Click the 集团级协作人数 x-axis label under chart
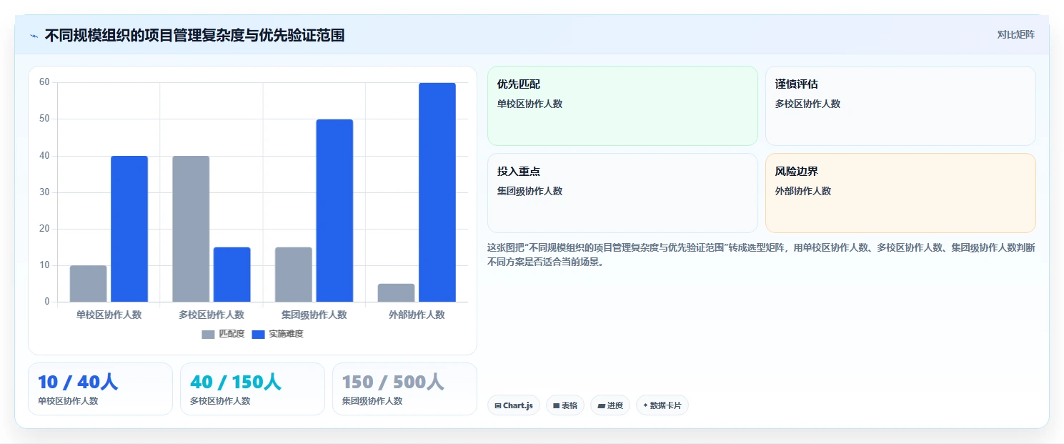The width and height of the screenshot is (1064, 444). pyautogui.click(x=314, y=315)
